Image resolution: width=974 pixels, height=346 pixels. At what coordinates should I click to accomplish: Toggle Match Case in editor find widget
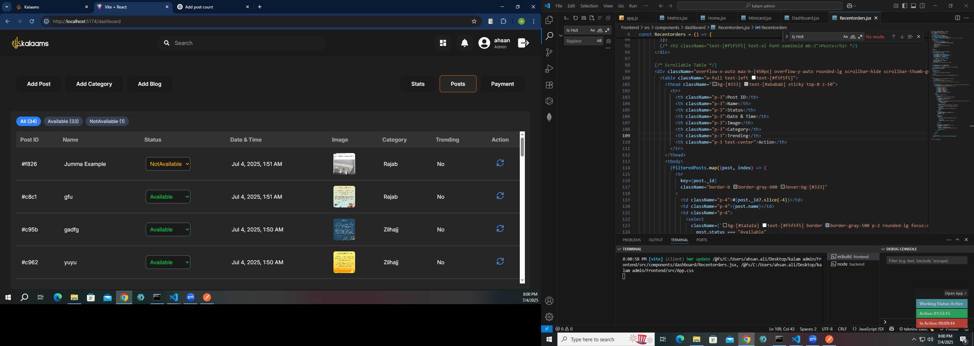point(845,36)
